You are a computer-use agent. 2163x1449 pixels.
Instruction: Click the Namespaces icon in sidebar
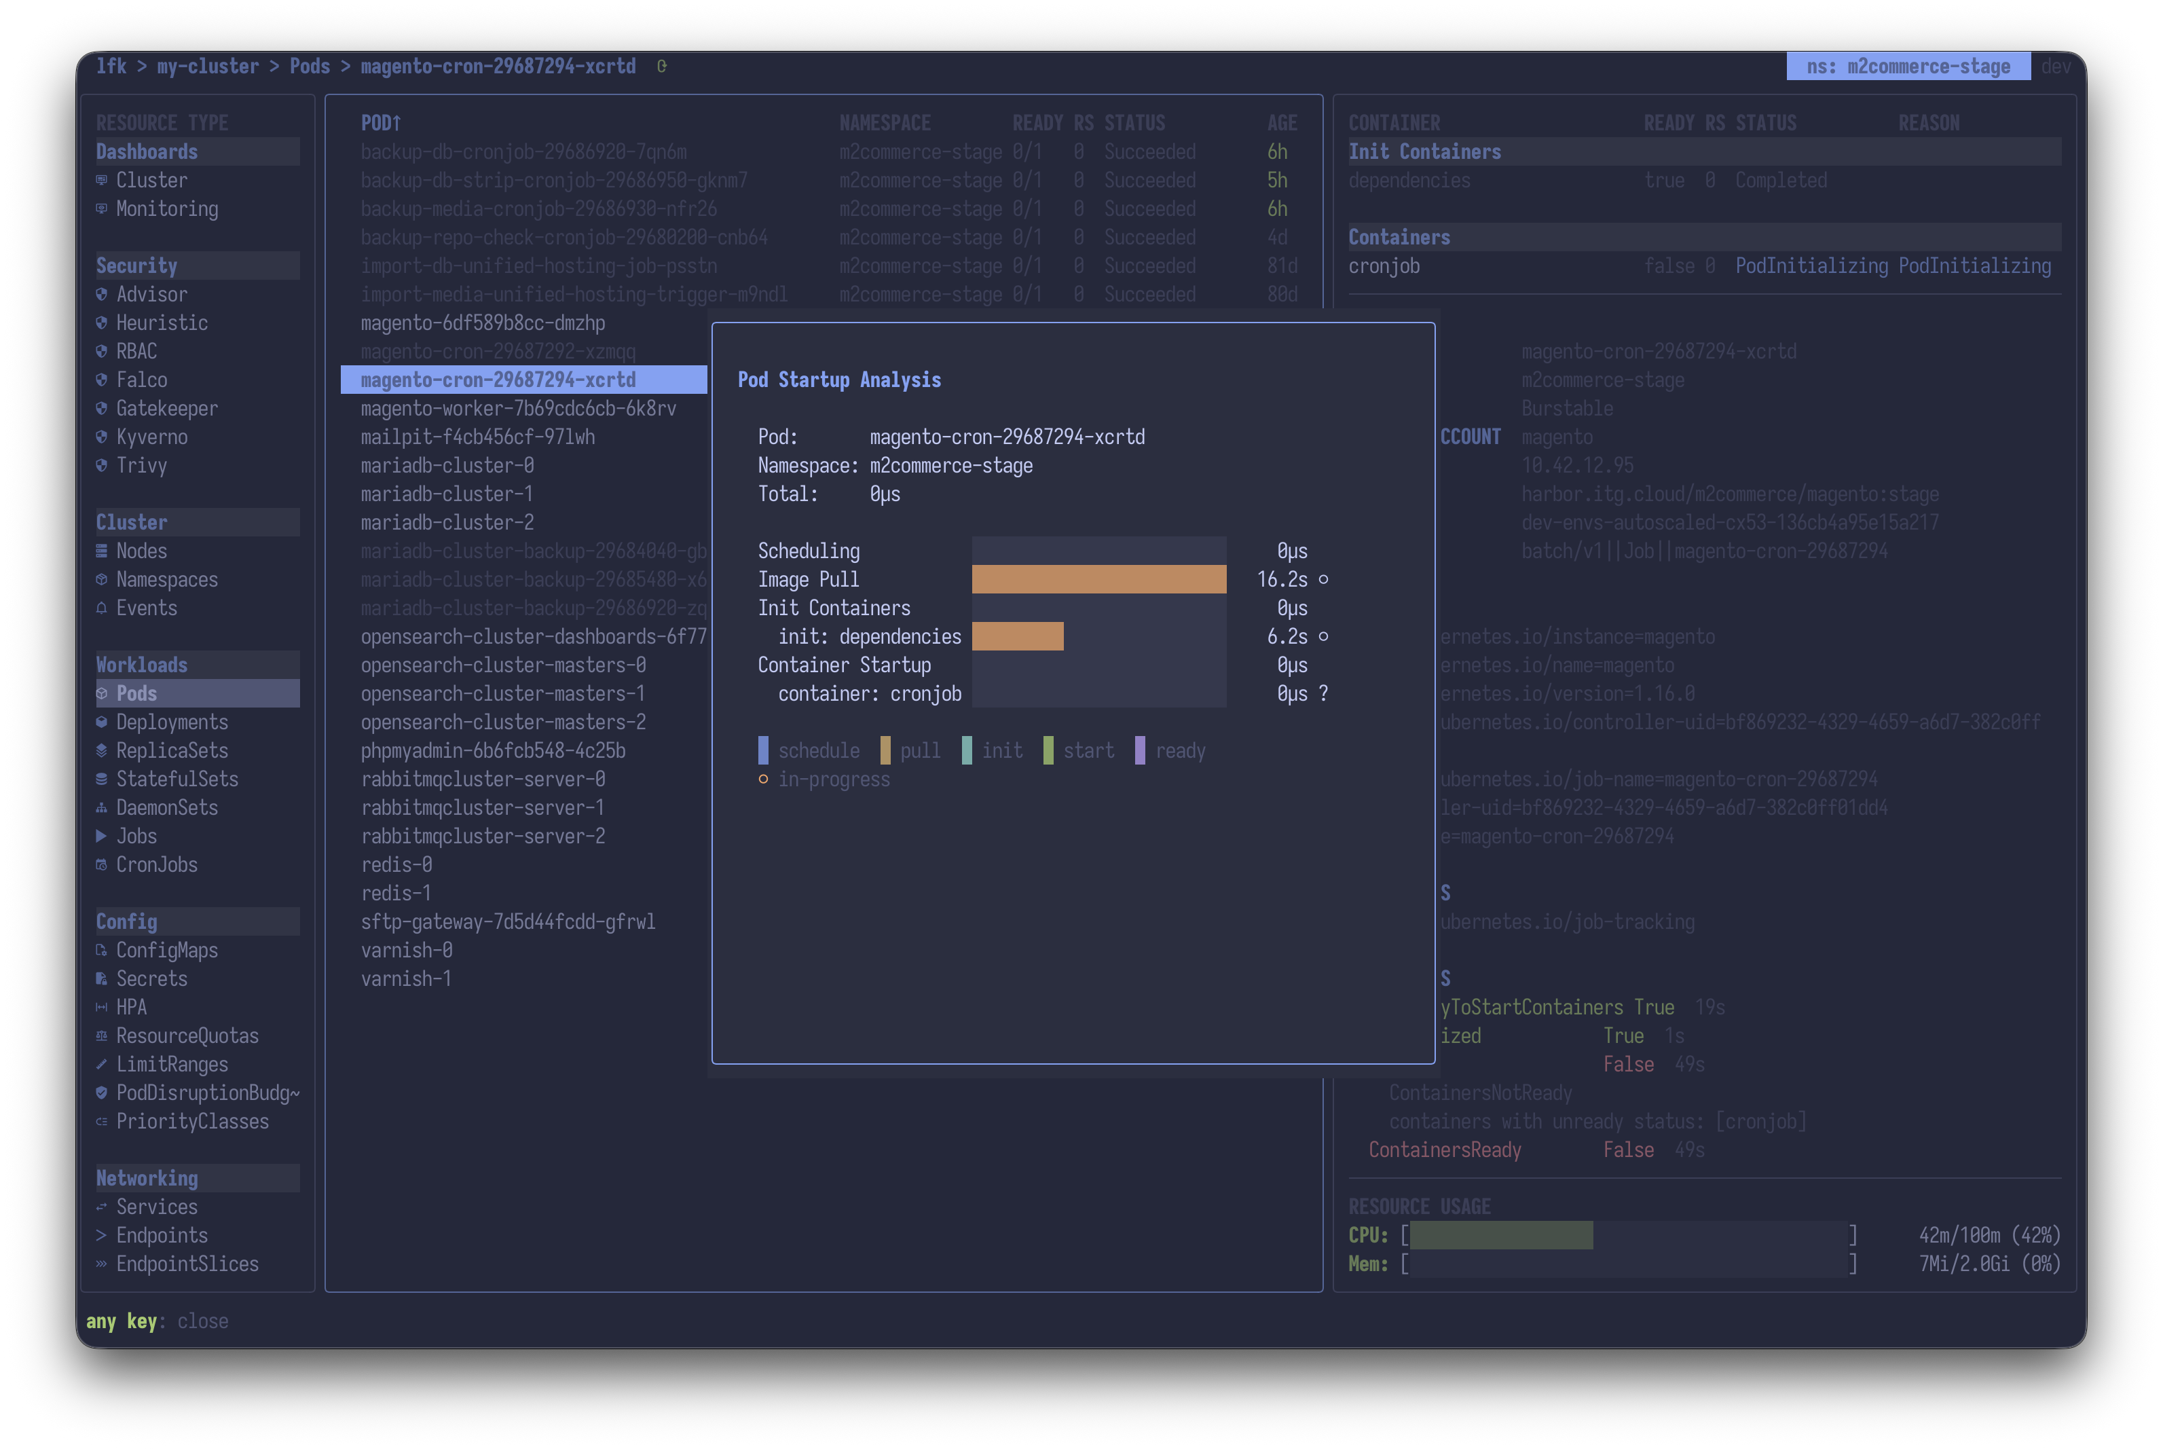coord(102,579)
